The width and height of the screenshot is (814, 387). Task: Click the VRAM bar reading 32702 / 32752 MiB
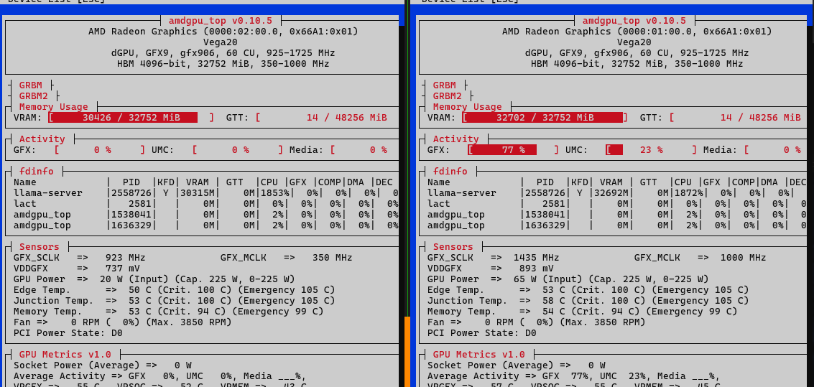tap(545, 118)
